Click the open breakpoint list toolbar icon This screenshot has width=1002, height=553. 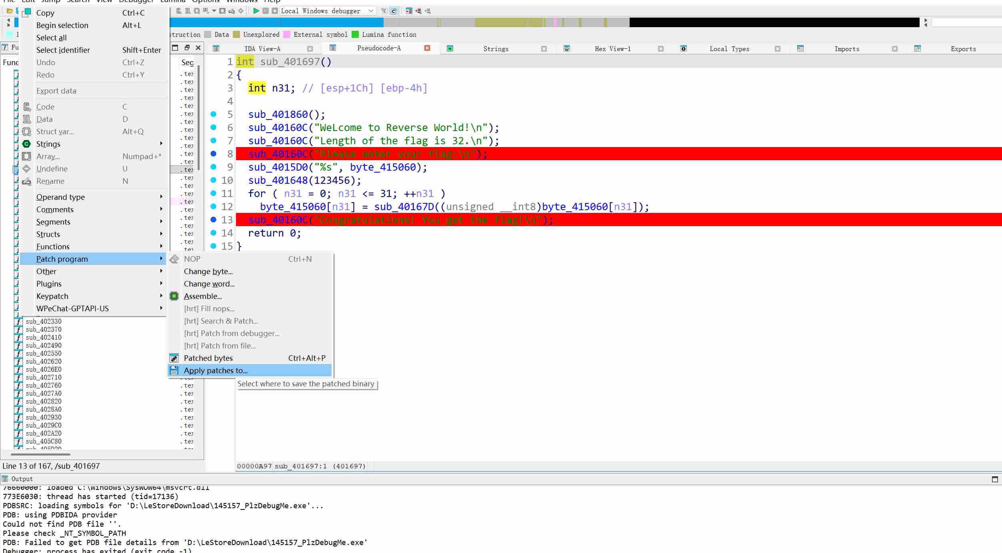pos(409,11)
